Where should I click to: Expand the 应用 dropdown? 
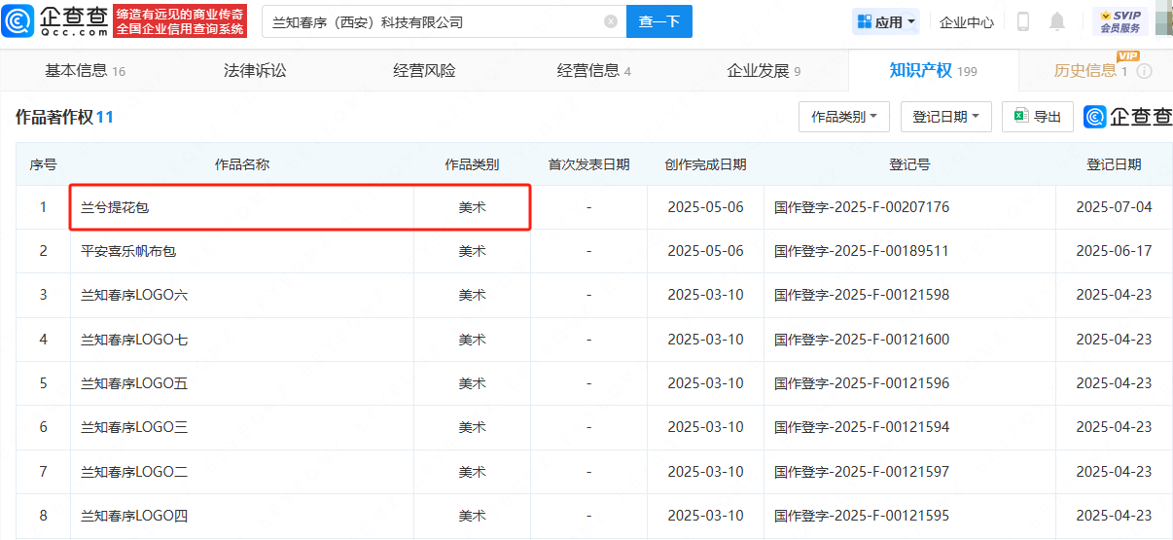(x=886, y=21)
